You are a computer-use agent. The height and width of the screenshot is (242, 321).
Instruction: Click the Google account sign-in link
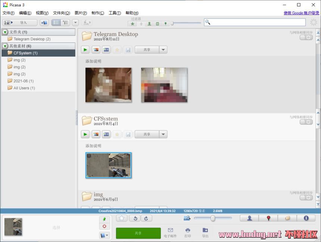(x=301, y=13)
